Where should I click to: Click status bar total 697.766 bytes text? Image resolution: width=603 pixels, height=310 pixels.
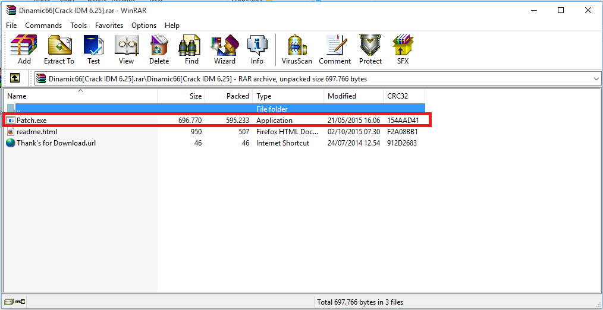click(360, 302)
